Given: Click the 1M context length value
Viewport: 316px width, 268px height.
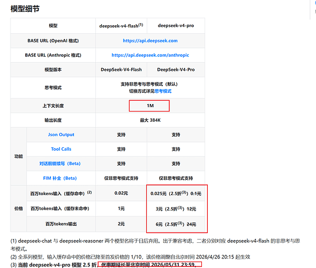Looking at the screenshot, I should pos(150,106).
